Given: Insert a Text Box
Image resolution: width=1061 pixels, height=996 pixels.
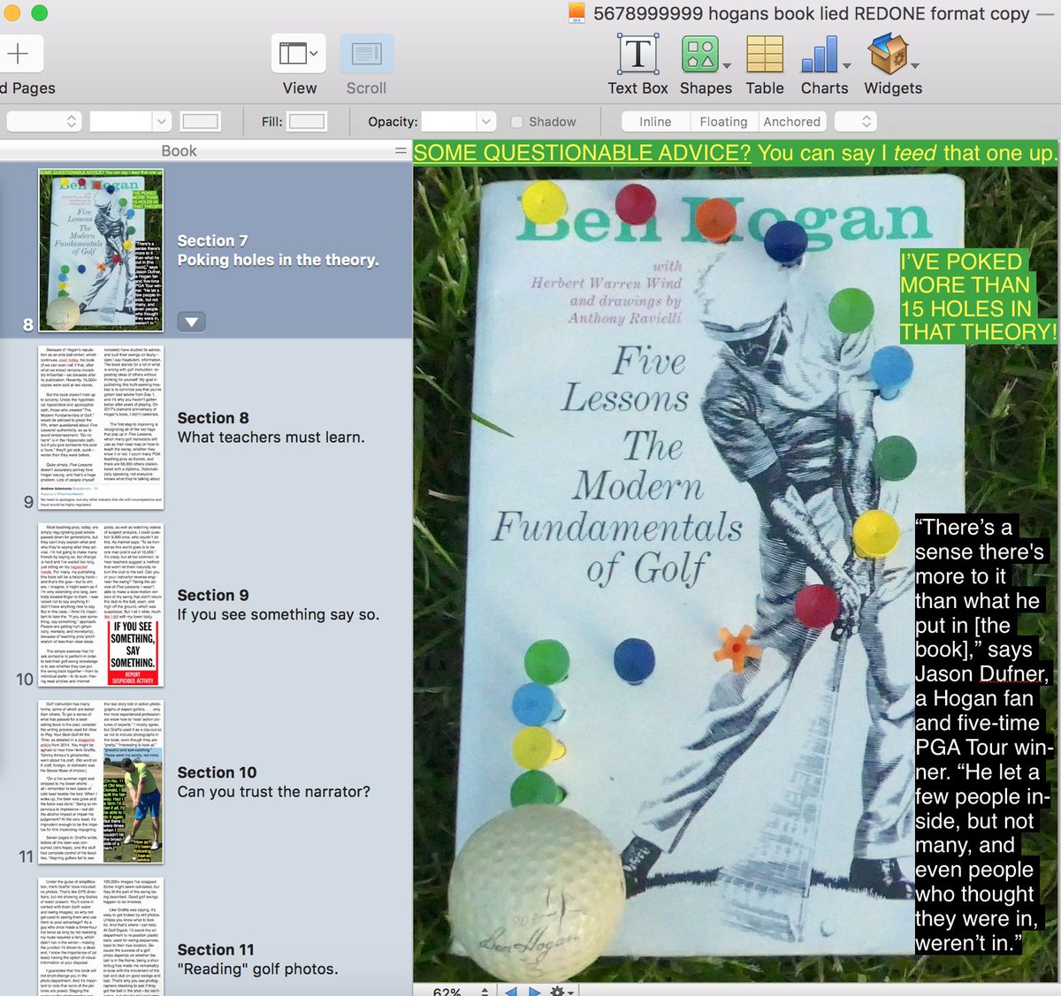Looking at the screenshot, I should (x=637, y=55).
